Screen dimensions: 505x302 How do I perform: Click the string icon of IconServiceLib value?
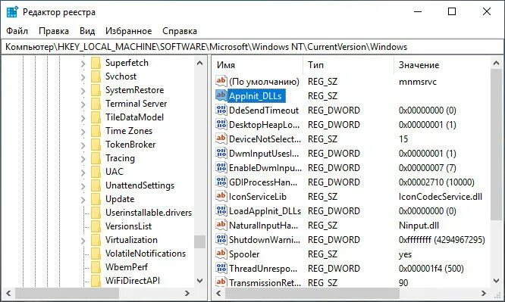coord(221,196)
